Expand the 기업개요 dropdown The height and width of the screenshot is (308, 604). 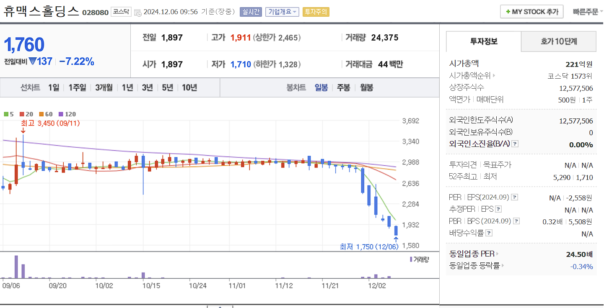pyautogui.click(x=282, y=12)
